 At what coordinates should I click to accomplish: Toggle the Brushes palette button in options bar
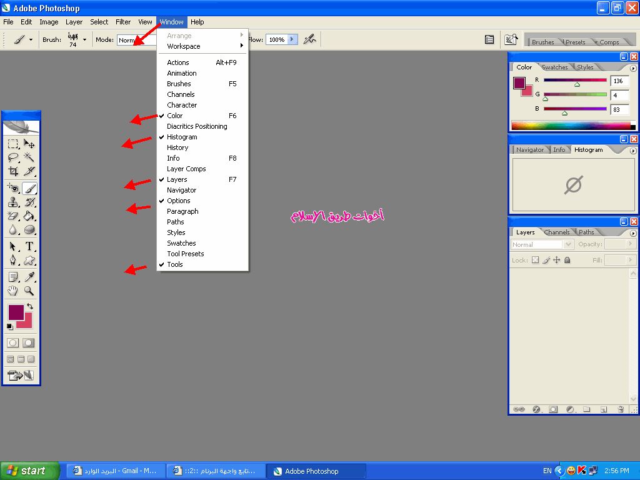[489, 39]
